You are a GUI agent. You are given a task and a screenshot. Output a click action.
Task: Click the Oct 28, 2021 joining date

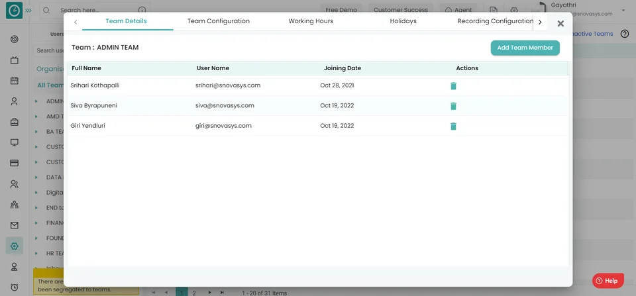pos(337,85)
